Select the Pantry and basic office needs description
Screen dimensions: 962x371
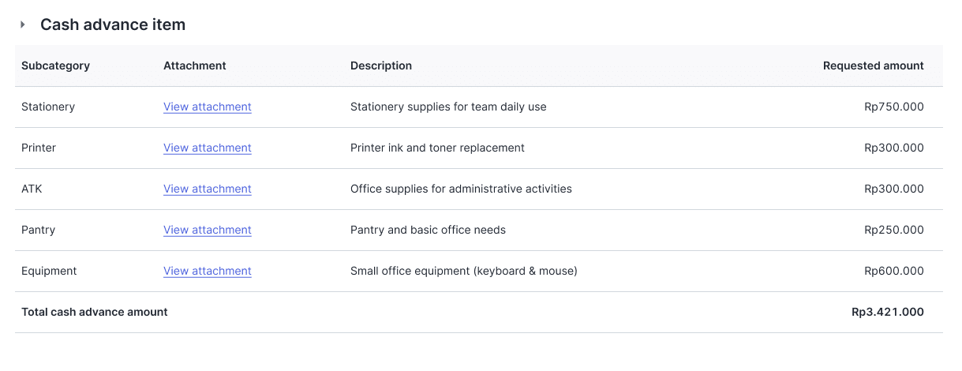tap(428, 230)
